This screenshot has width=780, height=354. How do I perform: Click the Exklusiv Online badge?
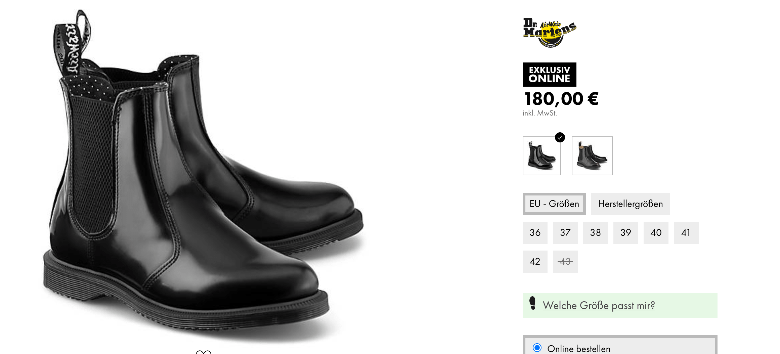pos(550,75)
